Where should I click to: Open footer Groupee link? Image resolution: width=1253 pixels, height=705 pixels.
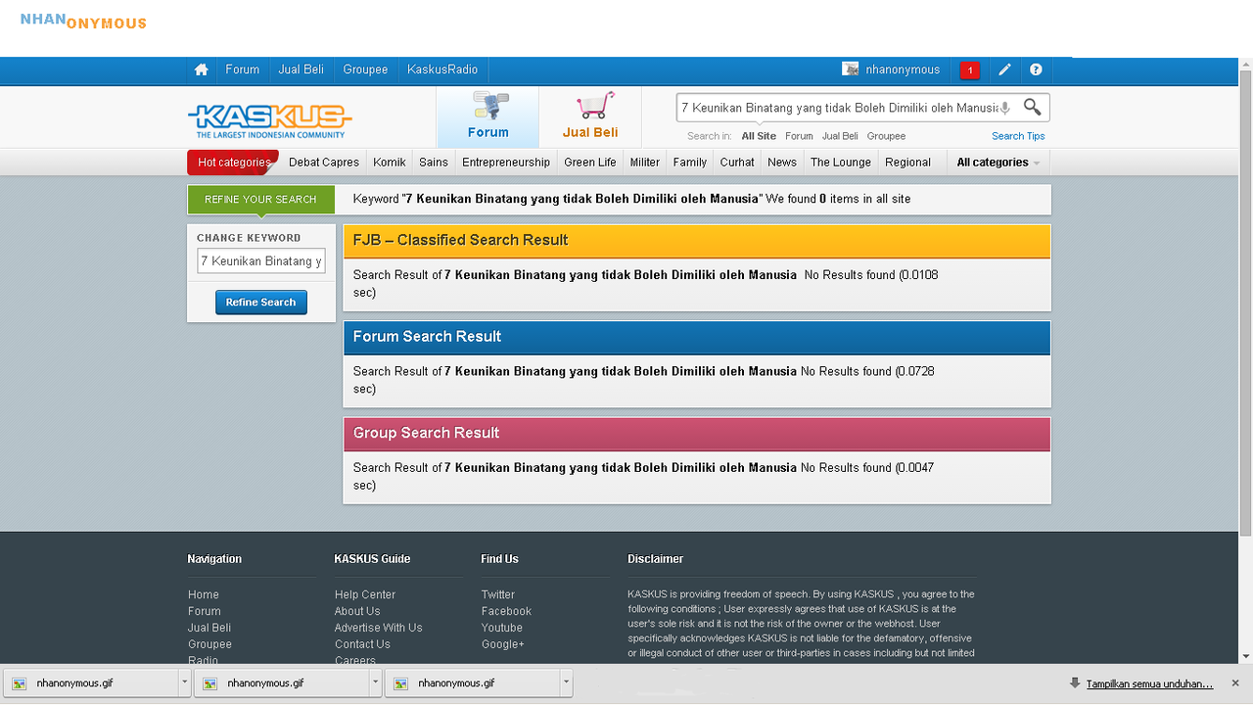(x=209, y=644)
